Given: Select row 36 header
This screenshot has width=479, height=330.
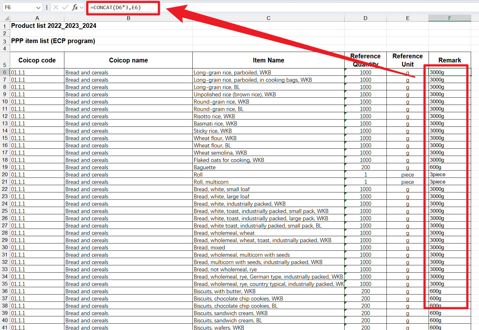Looking at the screenshot, I should (x=5, y=291).
